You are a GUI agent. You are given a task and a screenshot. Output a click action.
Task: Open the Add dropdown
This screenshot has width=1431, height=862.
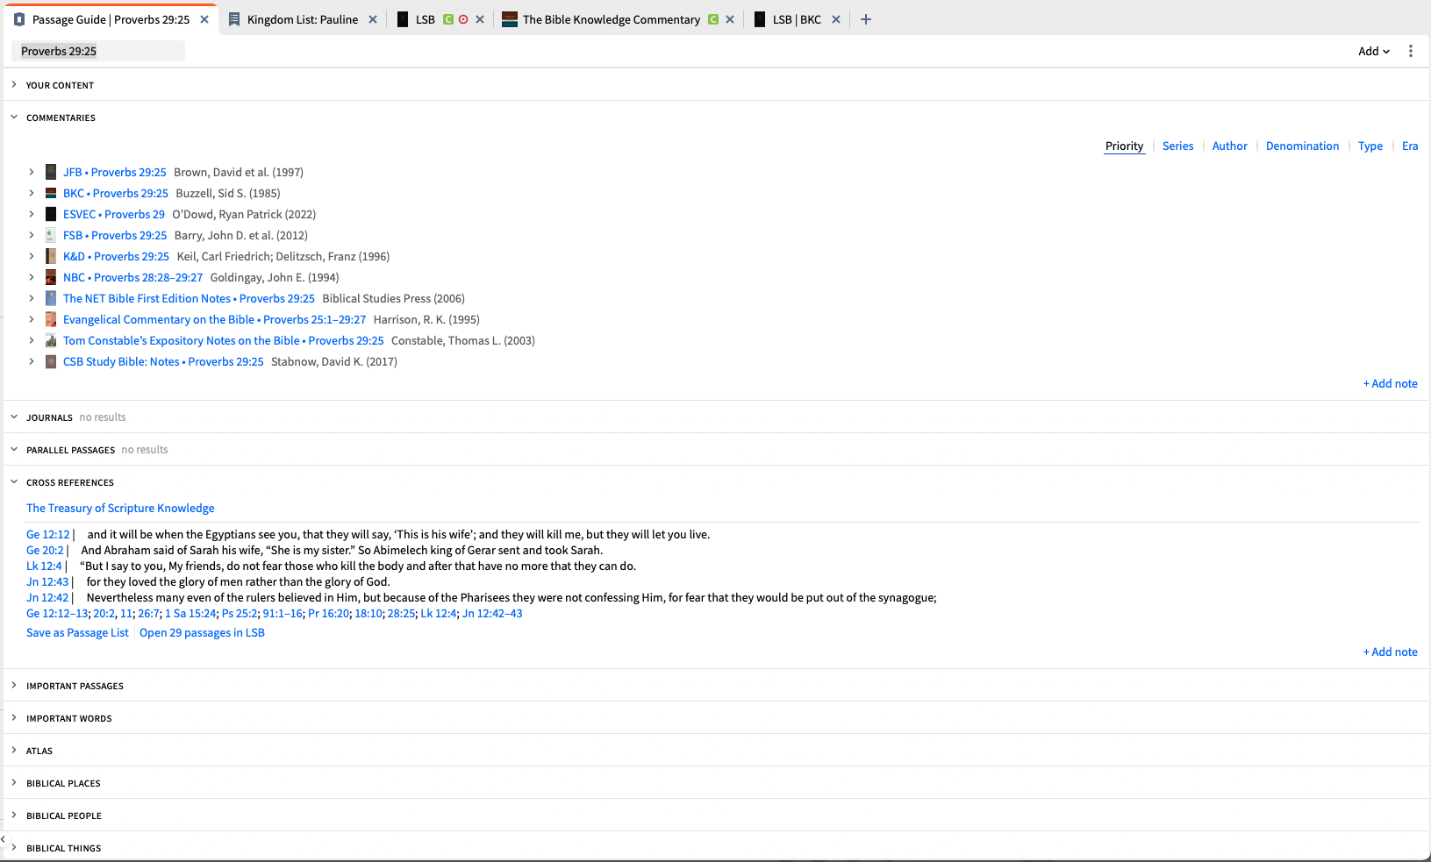(1372, 50)
